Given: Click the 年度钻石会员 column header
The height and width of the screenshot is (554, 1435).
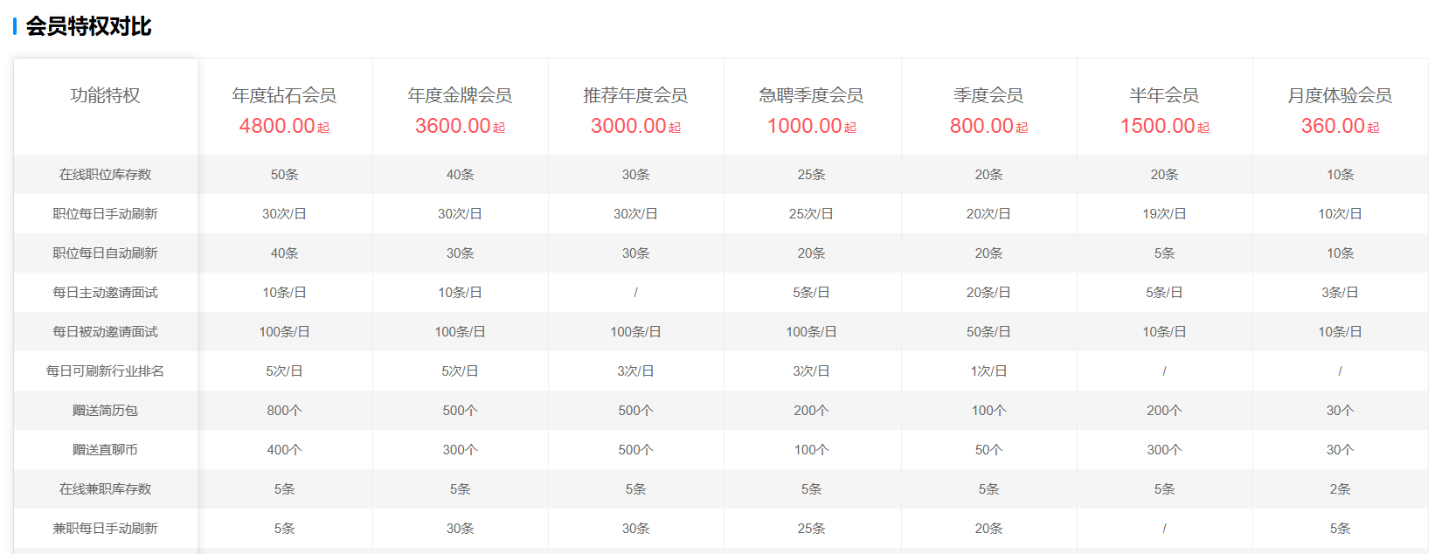Looking at the screenshot, I should pos(284,95).
